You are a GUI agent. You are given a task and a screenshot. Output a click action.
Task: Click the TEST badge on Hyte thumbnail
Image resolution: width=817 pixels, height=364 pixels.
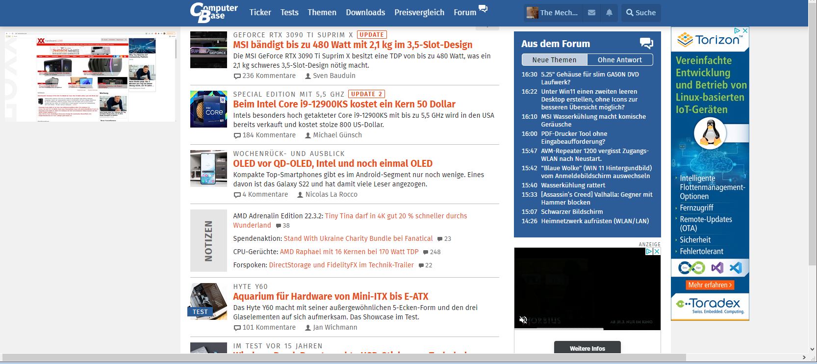point(200,312)
